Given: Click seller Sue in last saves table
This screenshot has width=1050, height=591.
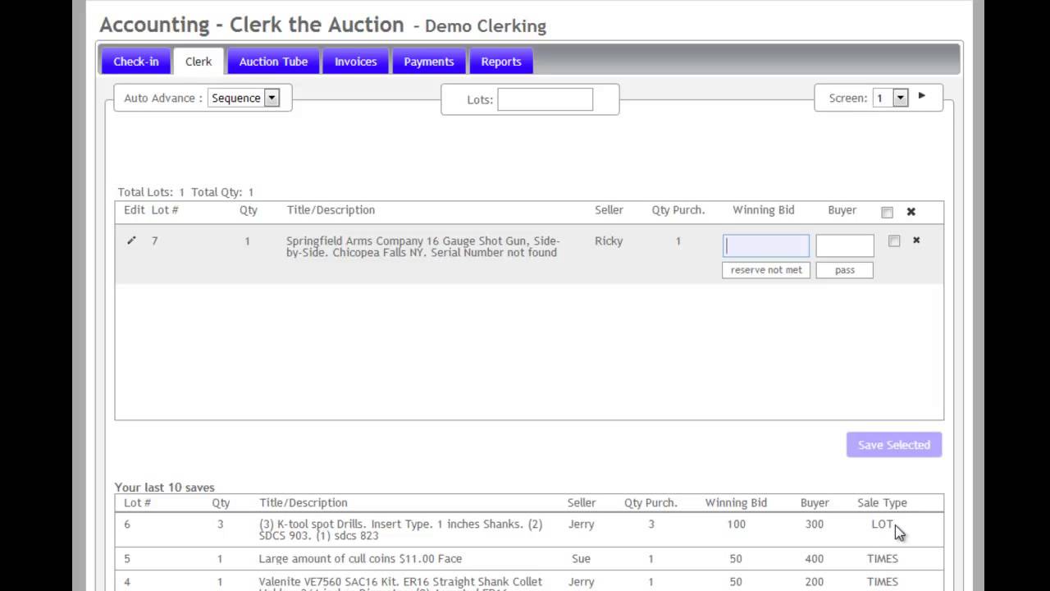Looking at the screenshot, I should tap(581, 558).
